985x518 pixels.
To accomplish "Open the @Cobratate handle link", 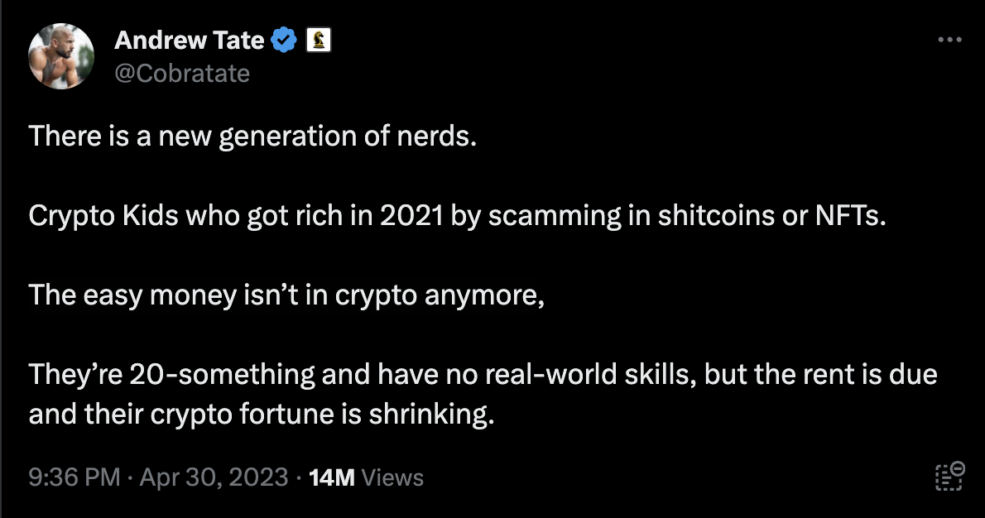I will click(181, 73).
